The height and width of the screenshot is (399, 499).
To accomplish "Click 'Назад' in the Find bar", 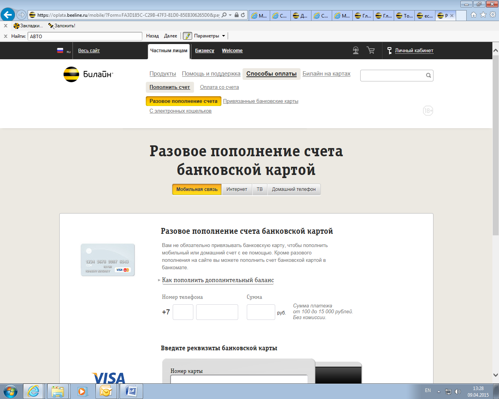I will 152,36.
